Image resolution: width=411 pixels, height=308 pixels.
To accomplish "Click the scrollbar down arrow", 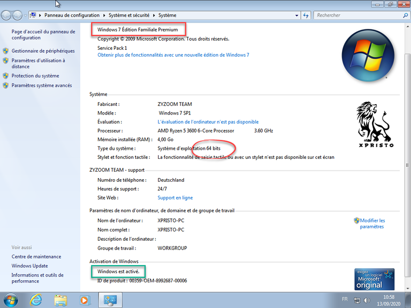I will [x=407, y=288].
